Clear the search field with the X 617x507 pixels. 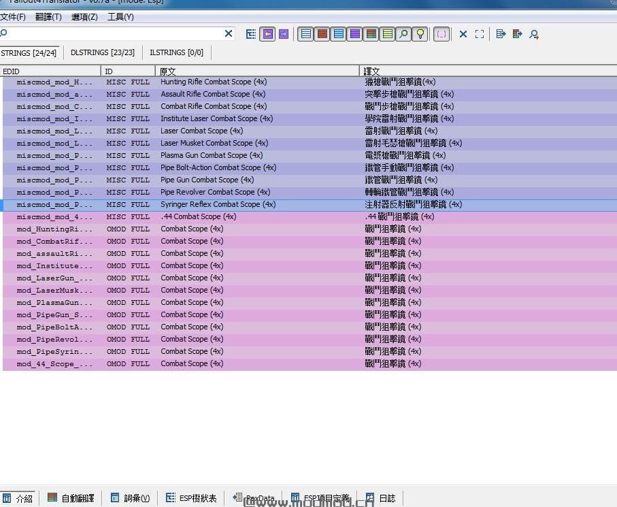click(228, 34)
